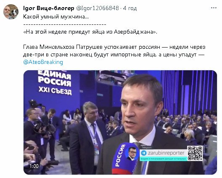Click the dashed separator line in tweet
Viewport: 222px width, 178px height.
65,24
